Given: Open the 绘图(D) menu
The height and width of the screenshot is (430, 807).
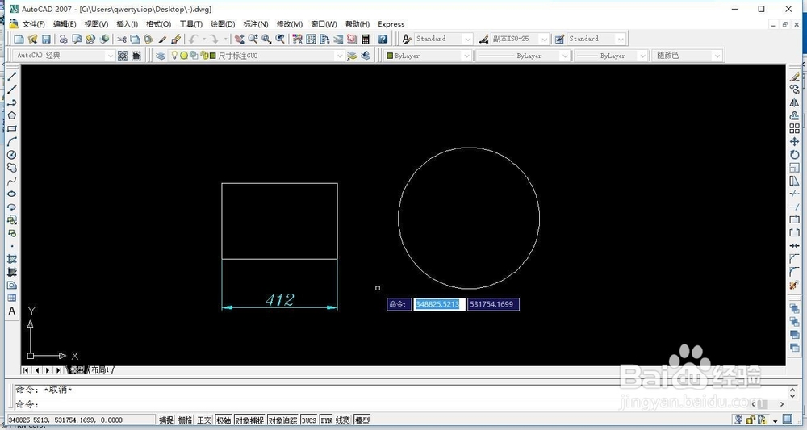Looking at the screenshot, I should tap(223, 24).
